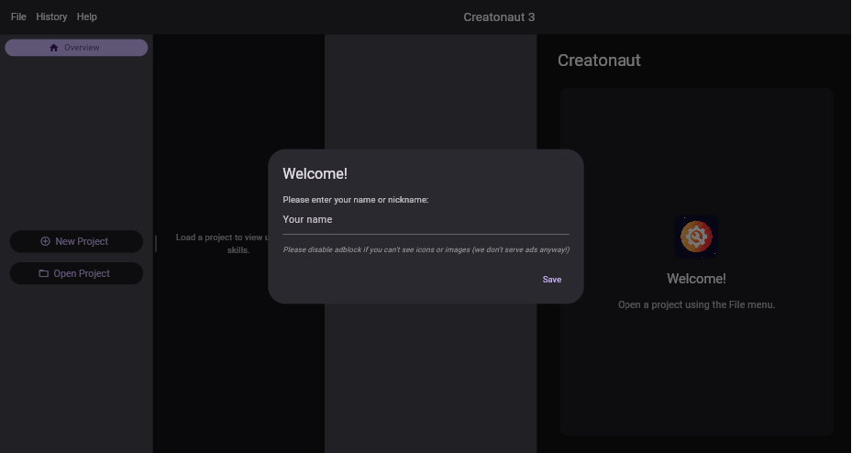This screenshot has width=852, height=453.
Task: Focus the Your name input field
Action: 425,220
